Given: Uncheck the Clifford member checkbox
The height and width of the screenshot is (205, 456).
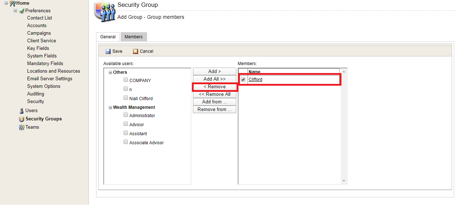Looking at the screenshot, I should [x=243, y=80].
